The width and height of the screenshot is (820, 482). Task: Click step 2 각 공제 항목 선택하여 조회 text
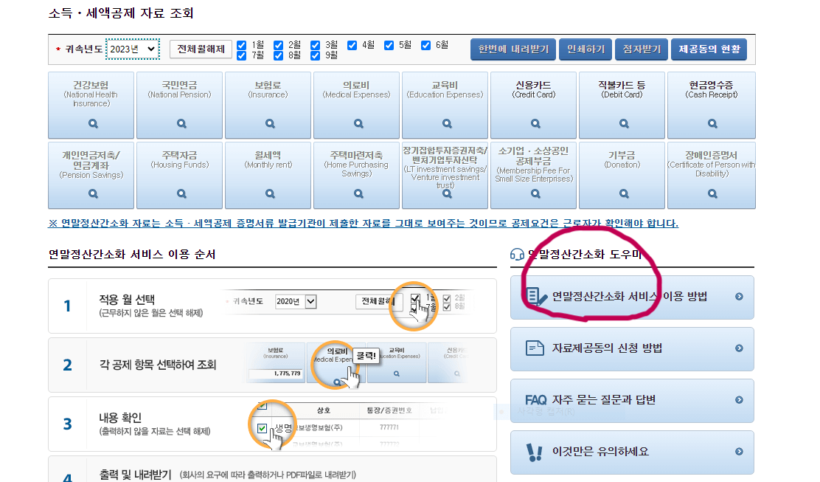157,365
